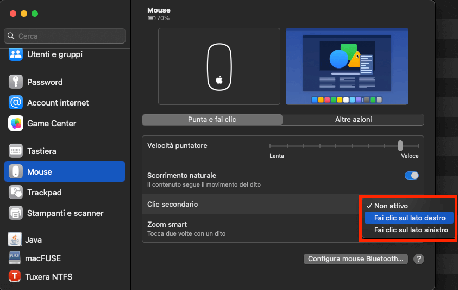Open Stampanti e scanner printer icon

click(16, 213)
